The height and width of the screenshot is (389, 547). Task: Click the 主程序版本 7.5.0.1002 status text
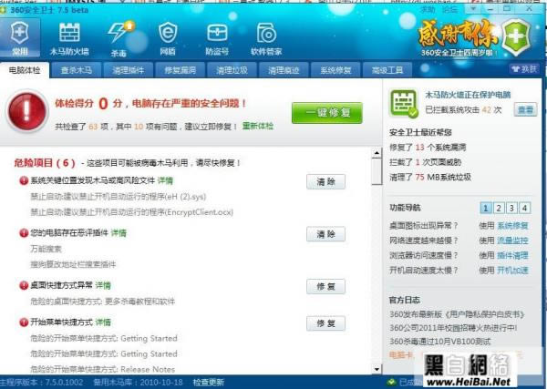(x=42, y=383)
